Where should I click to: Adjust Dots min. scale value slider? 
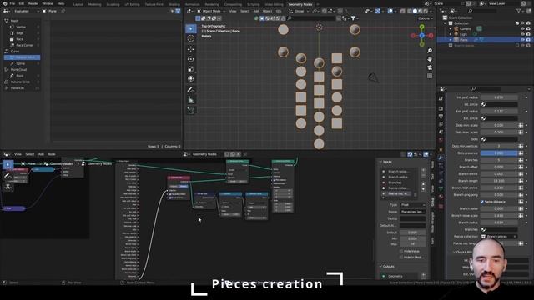click(499, 125)
